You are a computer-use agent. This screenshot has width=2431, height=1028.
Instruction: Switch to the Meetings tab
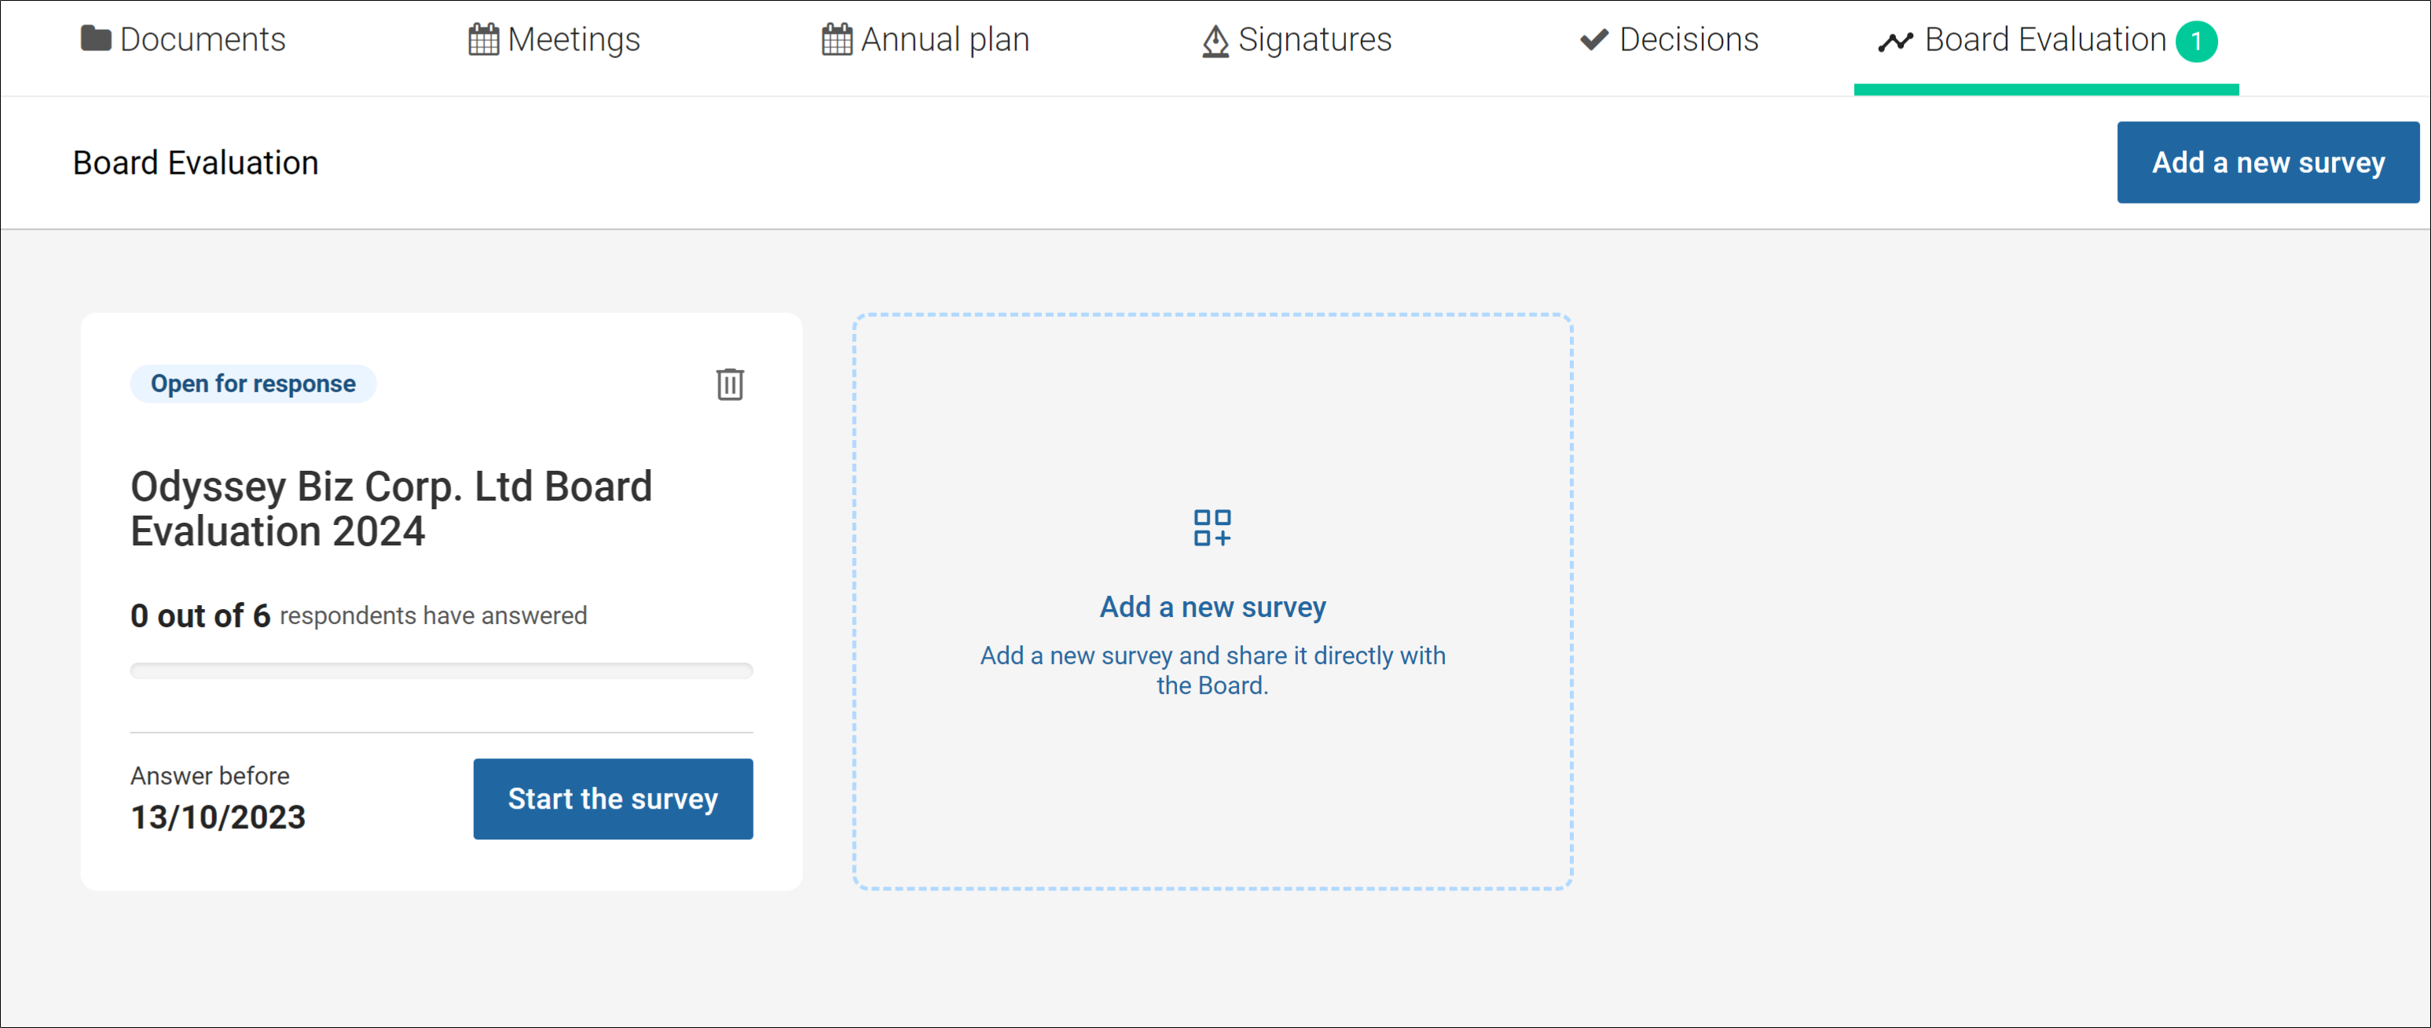pos(573,39)
